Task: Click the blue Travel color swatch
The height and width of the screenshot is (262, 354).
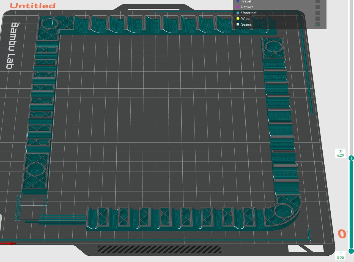Action: click(238, 1)
